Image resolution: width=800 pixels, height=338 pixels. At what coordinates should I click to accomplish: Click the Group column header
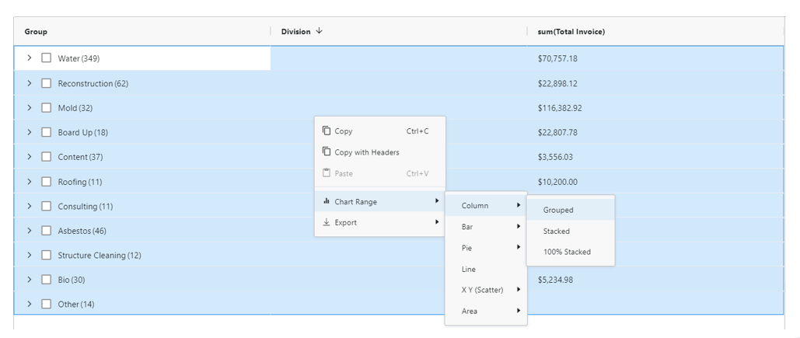click(x=36, y=32)
